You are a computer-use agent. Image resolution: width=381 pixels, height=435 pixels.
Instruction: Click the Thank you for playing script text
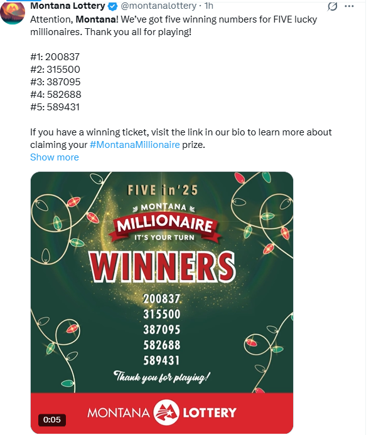coord(162,377)
